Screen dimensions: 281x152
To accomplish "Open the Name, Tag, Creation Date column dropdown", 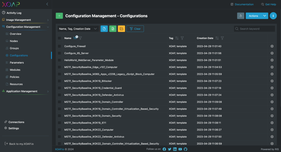I will coord(78,29).
